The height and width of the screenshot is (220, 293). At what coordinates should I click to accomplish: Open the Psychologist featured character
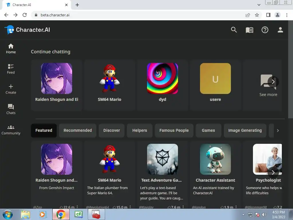pos(263,175)
